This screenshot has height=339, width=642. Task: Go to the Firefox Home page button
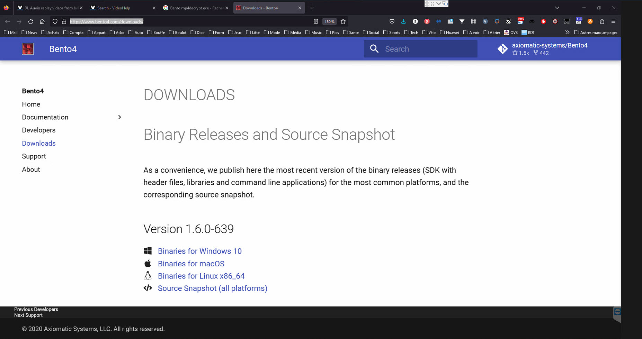[x=42, y=21]
